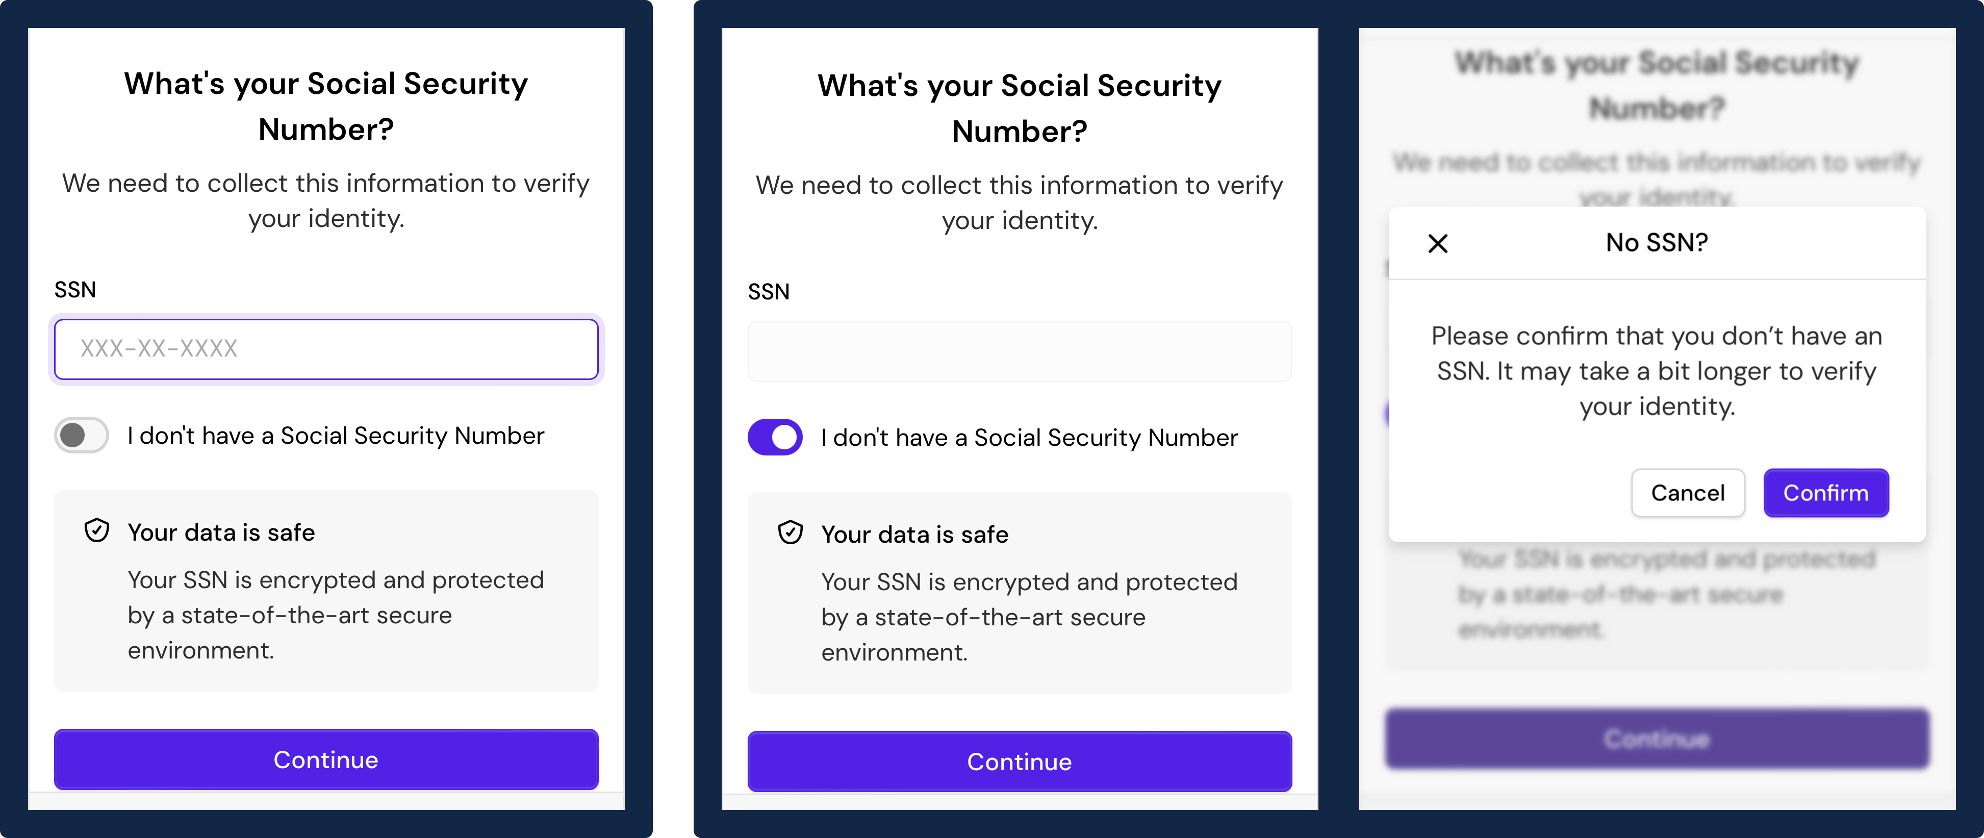
Task: Click the 'No SSN?' dialog title
Action: (1657, 243)
